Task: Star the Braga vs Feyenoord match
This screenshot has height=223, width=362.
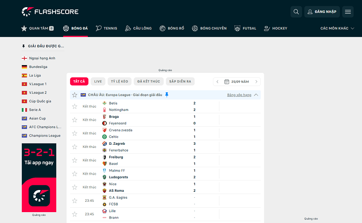Action: 75,120
